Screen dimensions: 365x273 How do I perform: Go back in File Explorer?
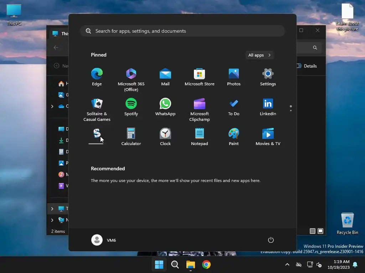click(56, 47)
